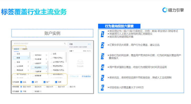191x104 pixels.
Task: Switch to the 类目词 tab
Action: [x=17, y=49]
